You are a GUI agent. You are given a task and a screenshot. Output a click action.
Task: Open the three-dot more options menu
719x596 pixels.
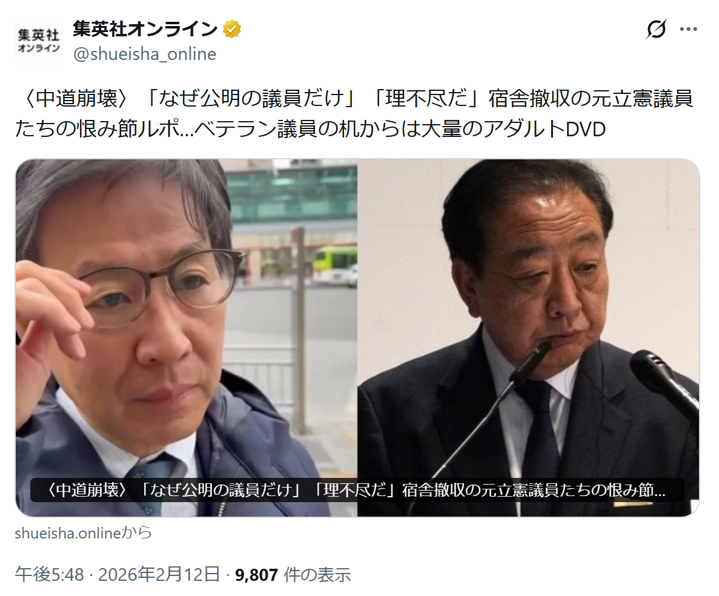pos(688,29)
